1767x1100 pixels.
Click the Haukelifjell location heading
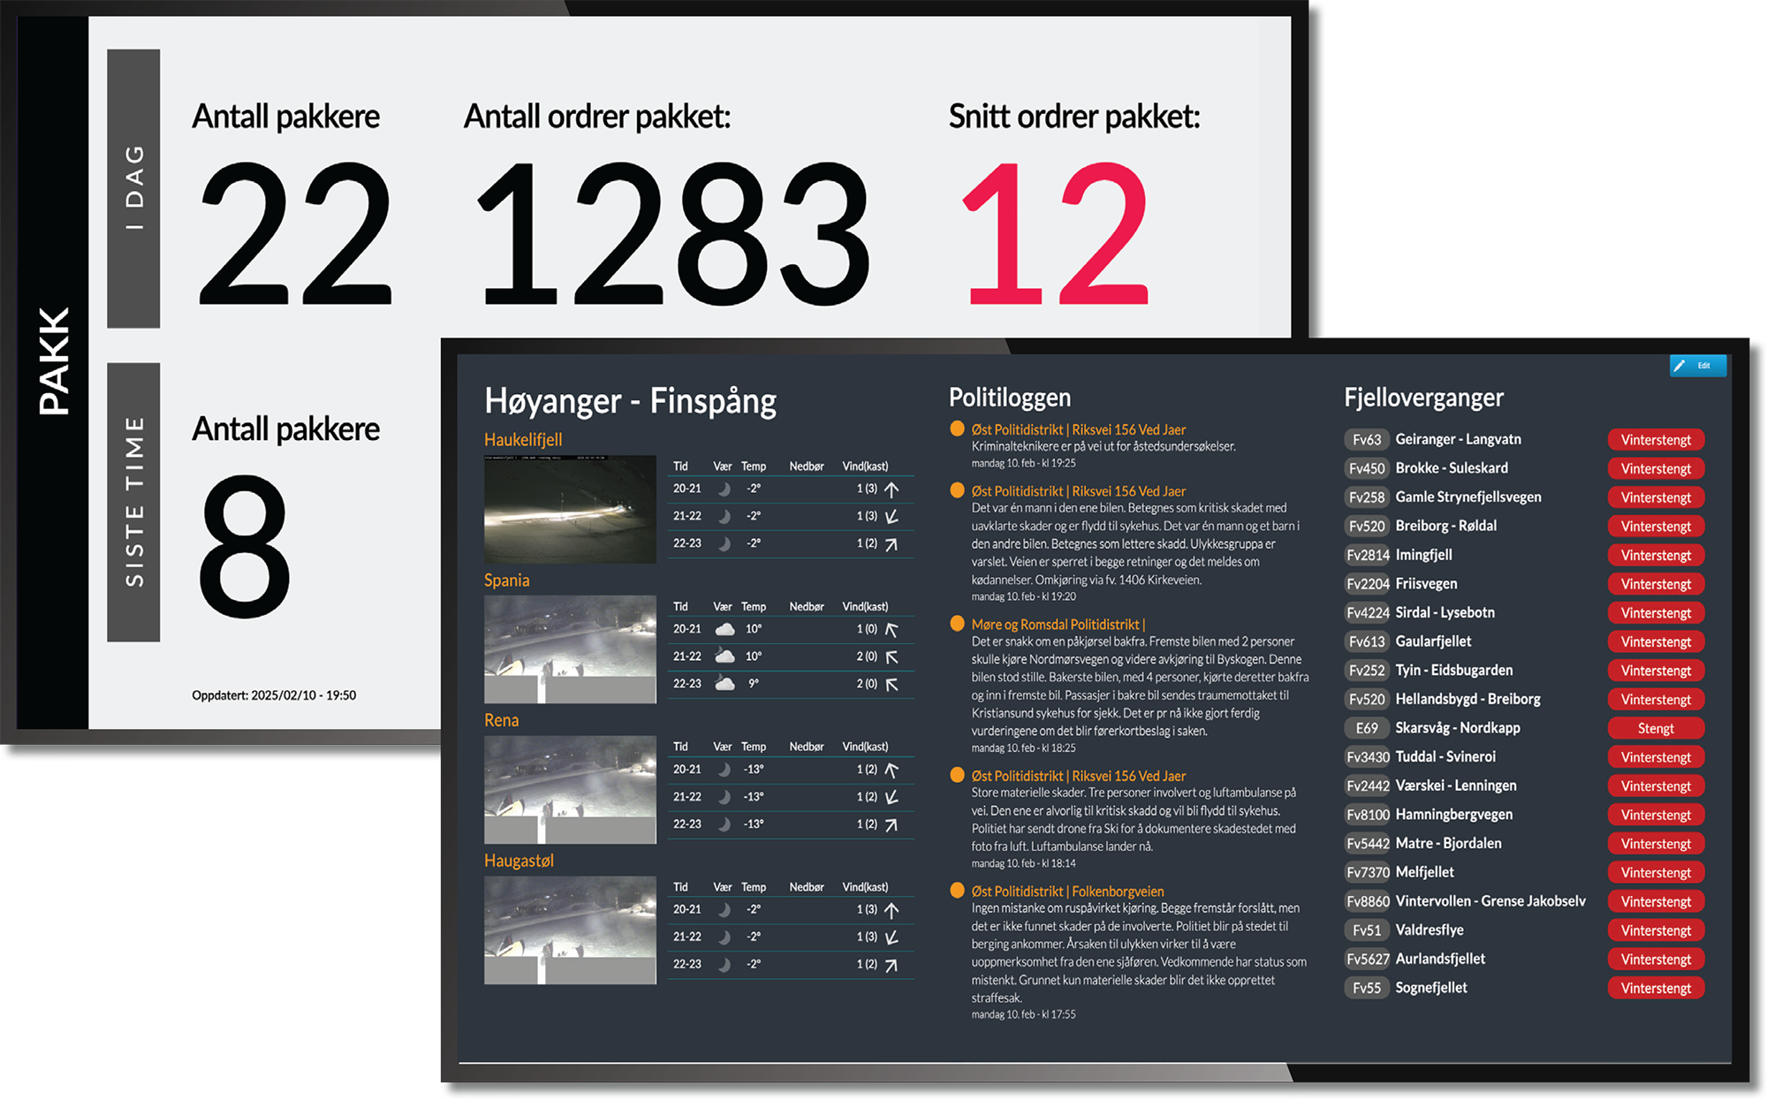(523, 439)
